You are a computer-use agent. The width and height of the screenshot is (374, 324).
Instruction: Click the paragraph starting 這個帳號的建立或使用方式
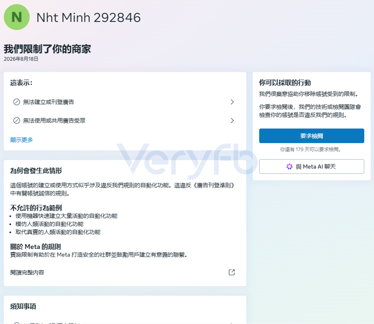[122, 189]
